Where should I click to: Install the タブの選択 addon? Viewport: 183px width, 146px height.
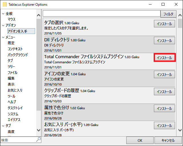click(x=164, y=24)
